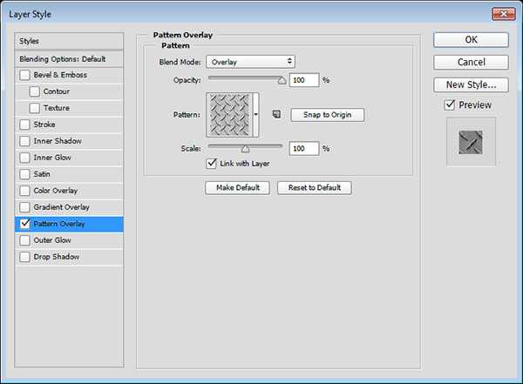
Task: Expand the pattern picker arrow
Action: tap(256, 115)
